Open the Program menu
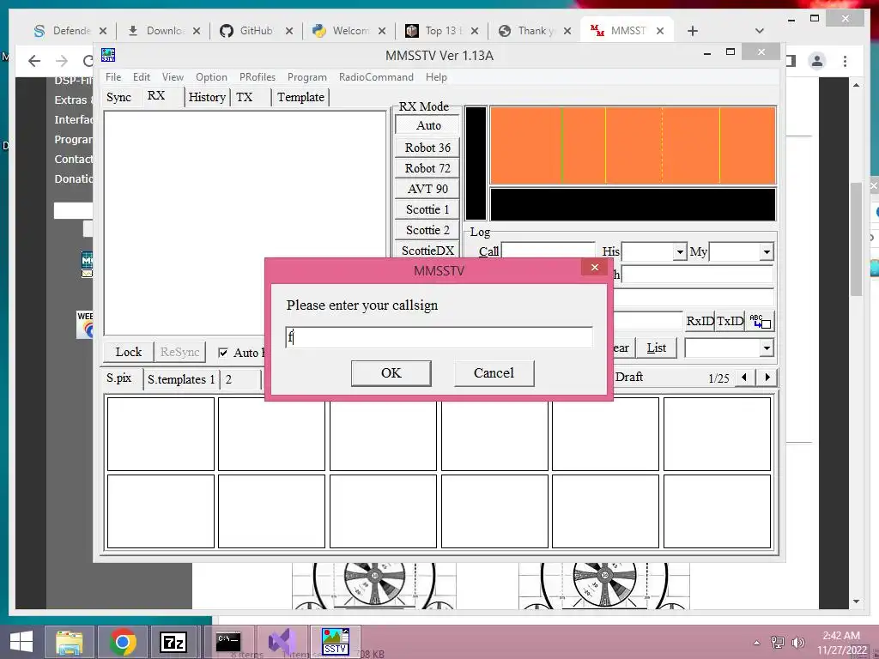879x659 pixels. pyautogui.click(x=306, y=76)
